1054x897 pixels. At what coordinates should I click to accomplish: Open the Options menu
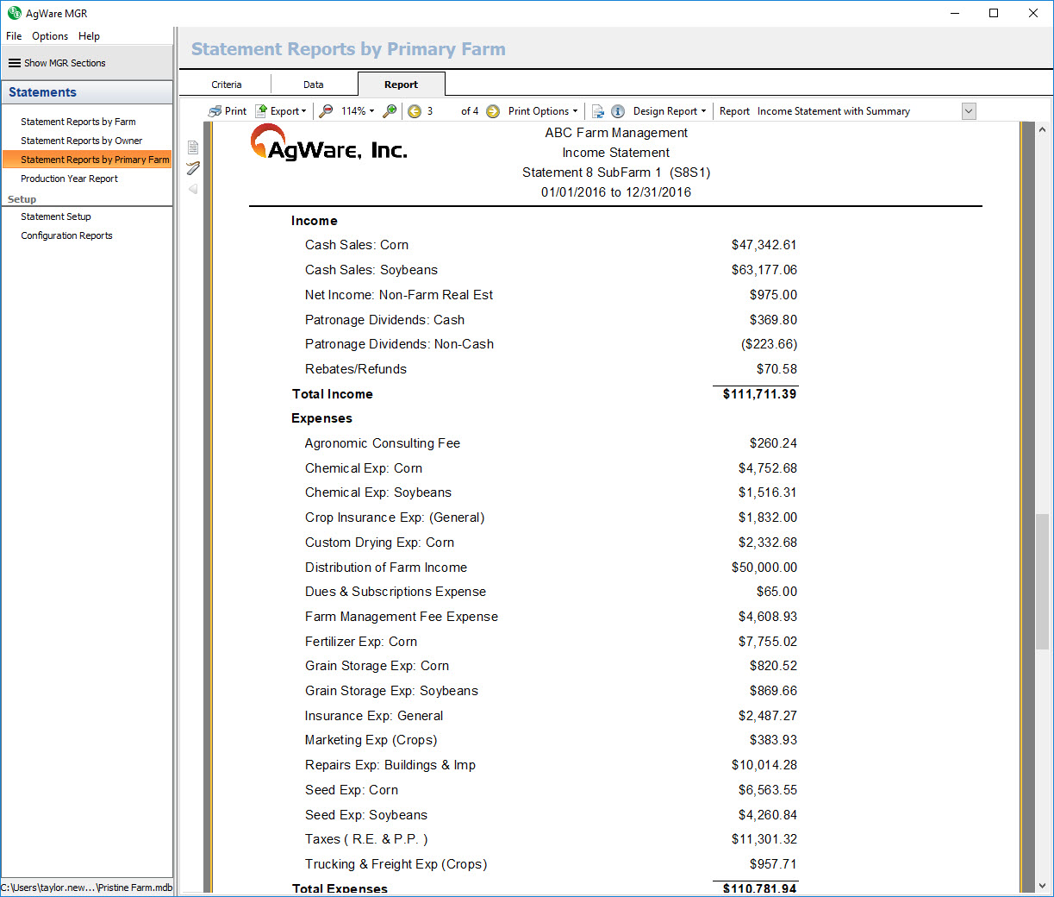tap(50, 36)
